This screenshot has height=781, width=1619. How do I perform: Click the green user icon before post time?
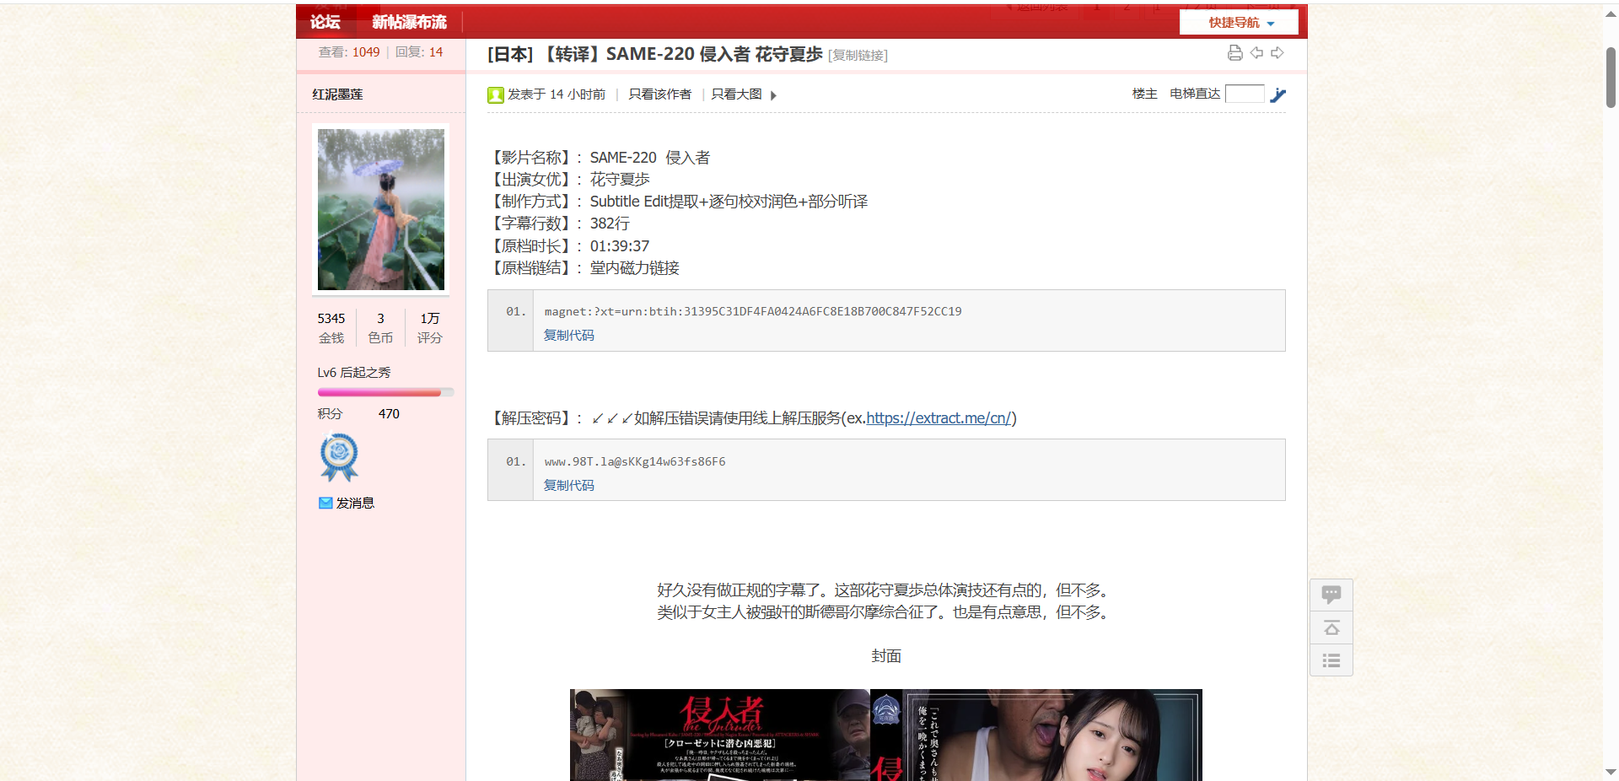(496, 94)
